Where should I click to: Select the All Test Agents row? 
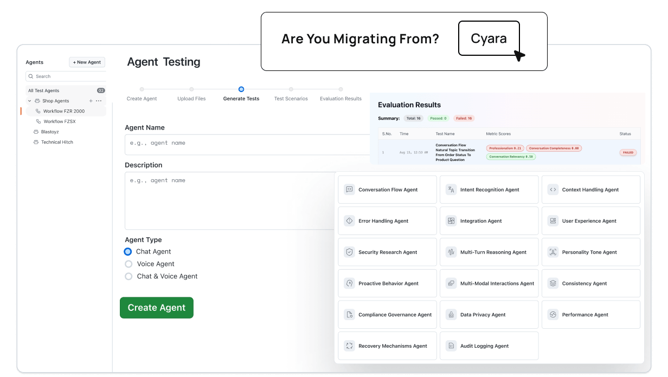point(66,90)
